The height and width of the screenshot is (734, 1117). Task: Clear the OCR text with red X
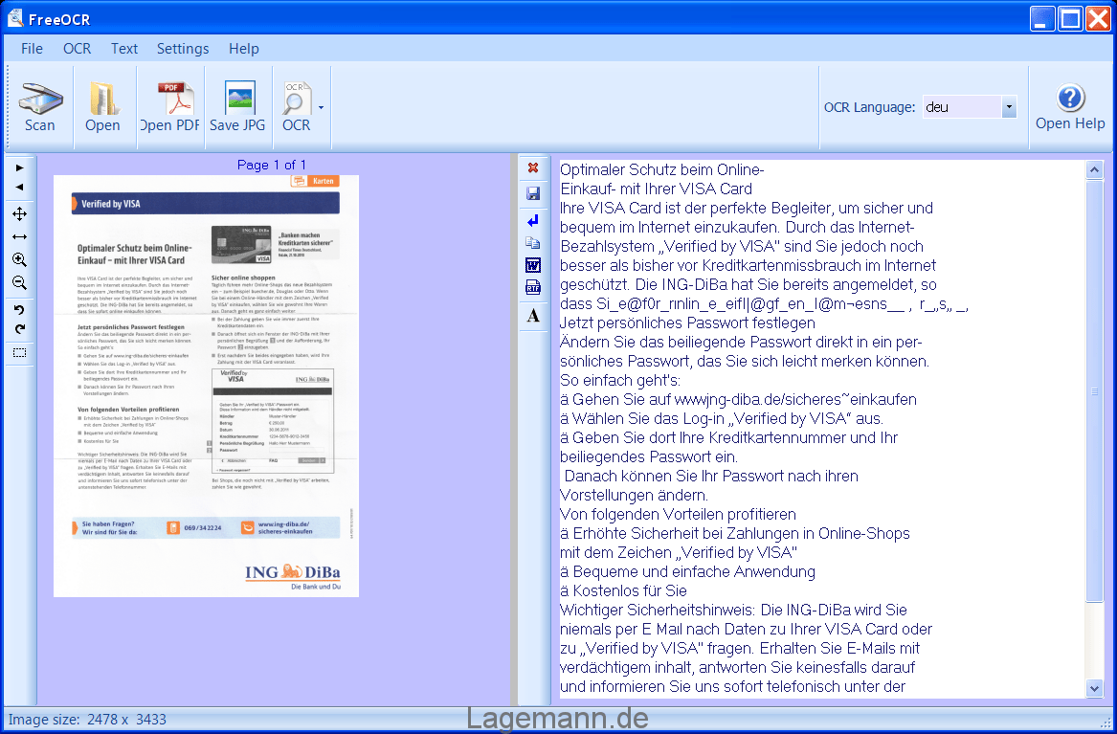click(x=533, y=168)
